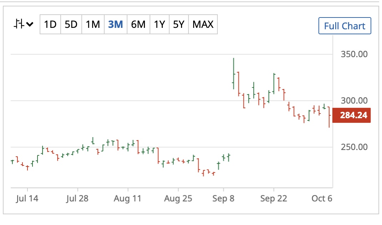The width and height of the screenshot is (382, 225).
Task: Click the Sep 22 date label
Action: coord(273,199)
